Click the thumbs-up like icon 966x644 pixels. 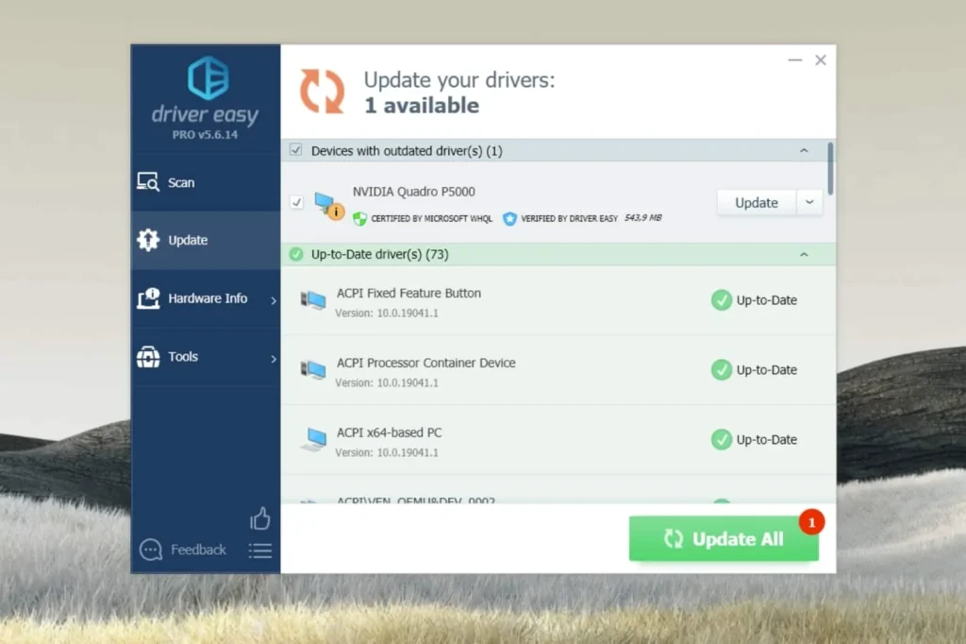tap(260, 518)
